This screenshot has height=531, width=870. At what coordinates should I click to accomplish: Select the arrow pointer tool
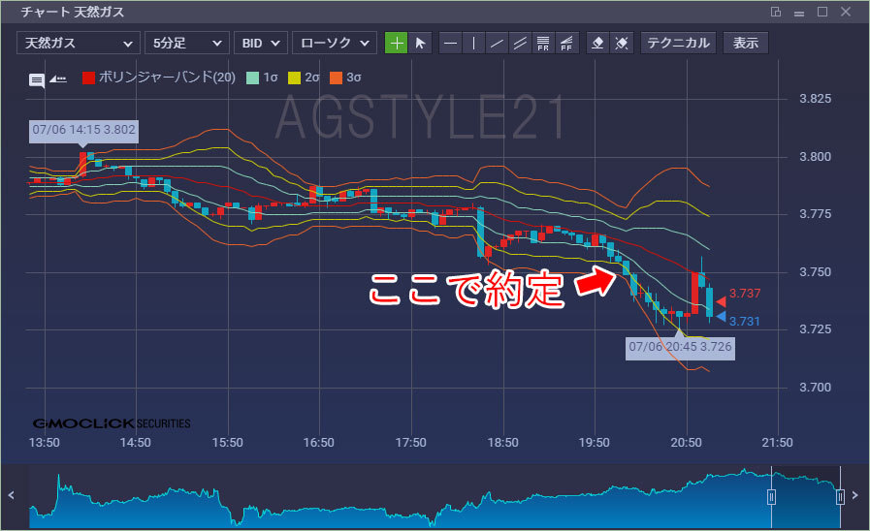point(420,43)
